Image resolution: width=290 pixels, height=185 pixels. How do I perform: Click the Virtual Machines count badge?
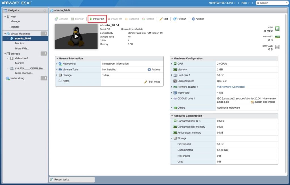(x=44, y=33)
